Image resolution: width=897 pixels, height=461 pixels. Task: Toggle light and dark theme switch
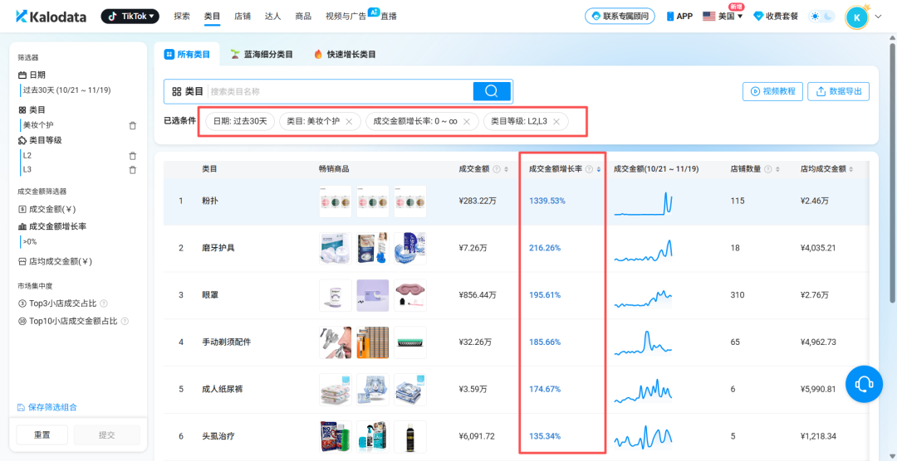click(x=821, y=17)
